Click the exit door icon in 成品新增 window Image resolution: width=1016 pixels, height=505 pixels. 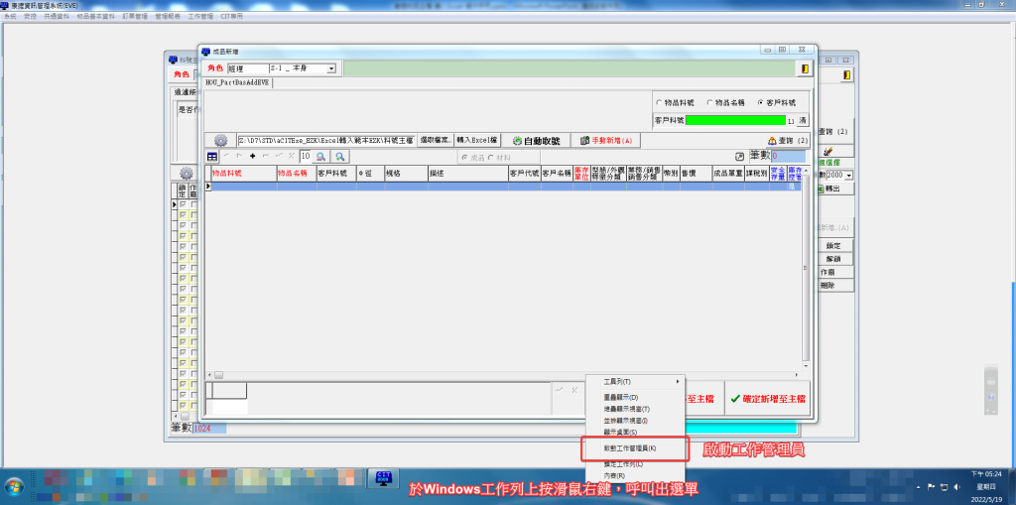coord(804,68)
